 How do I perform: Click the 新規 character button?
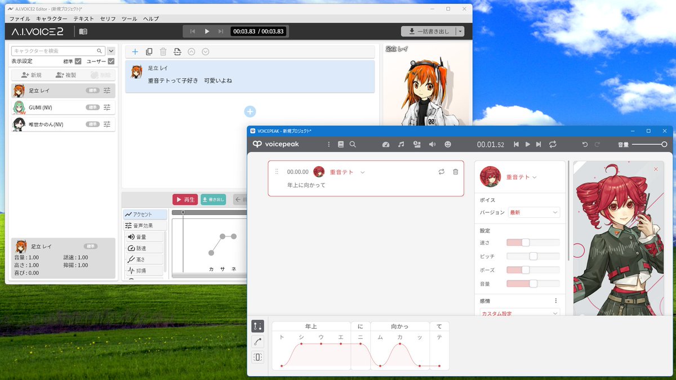click(x=31, y=75)
